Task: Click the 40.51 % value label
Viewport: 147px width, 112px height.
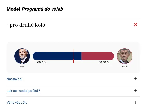Action: click(x=104, y=62)
